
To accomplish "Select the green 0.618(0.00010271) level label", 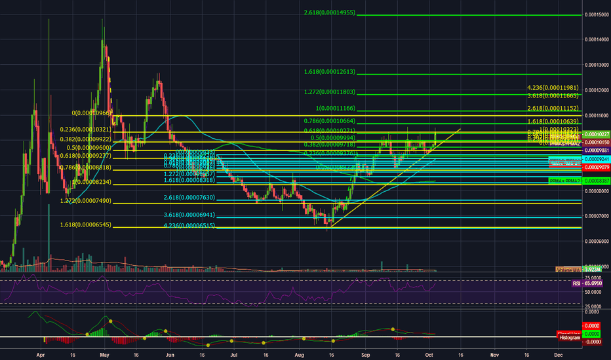I will [330, 131].
